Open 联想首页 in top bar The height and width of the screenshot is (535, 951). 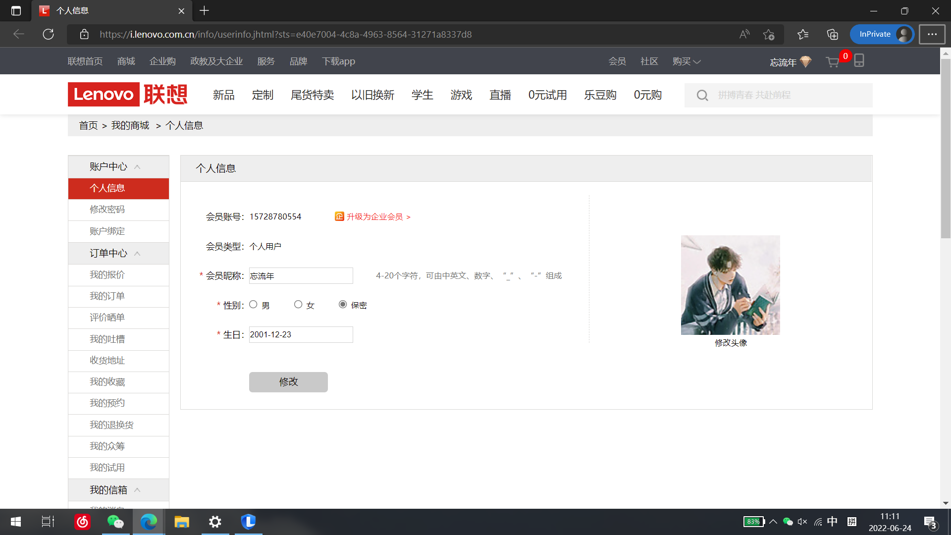pos(85,61)
